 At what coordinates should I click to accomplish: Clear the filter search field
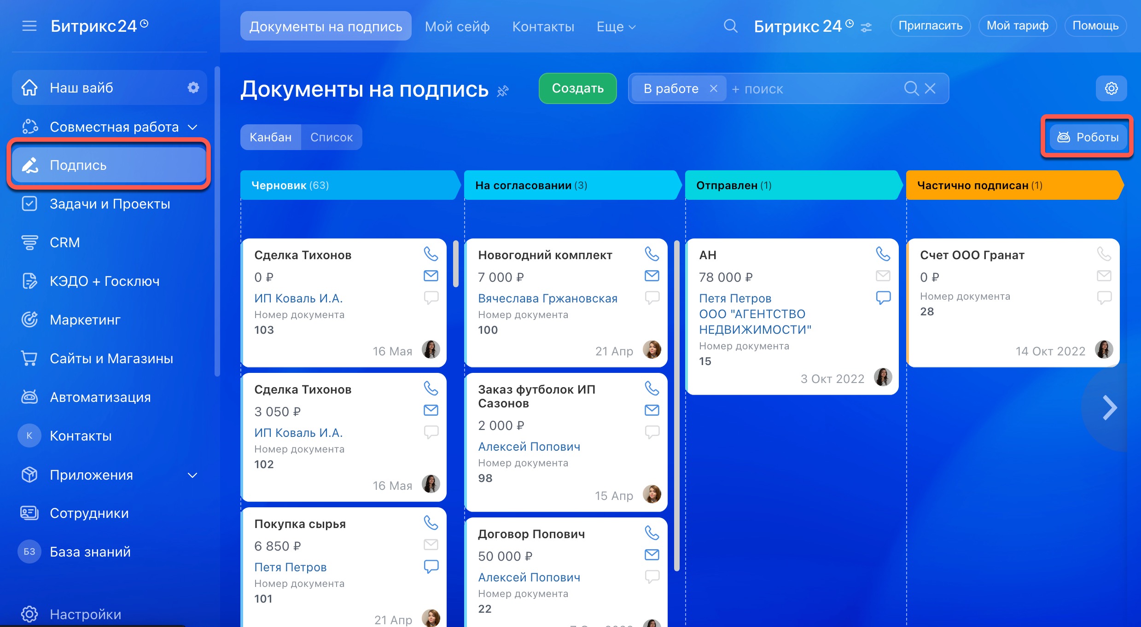click(x=930, y=88)
